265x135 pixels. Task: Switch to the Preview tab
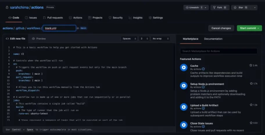tap(39, 39)
